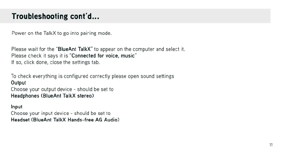The image size is (288, 154).
Task: Click the bold "Output" heading
Action: pyautogui.click(x=19, y=82)
